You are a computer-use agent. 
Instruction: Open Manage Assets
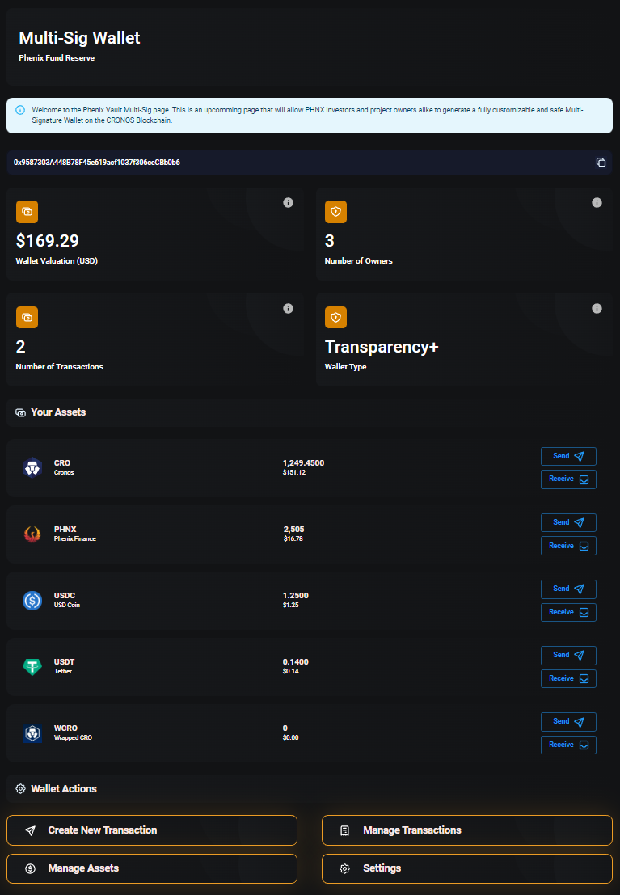(x=152, y=868)
